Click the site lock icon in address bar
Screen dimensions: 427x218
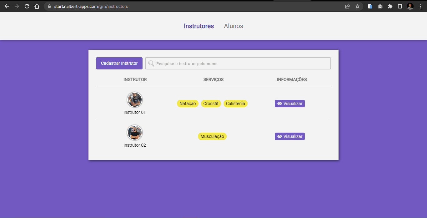49,6
